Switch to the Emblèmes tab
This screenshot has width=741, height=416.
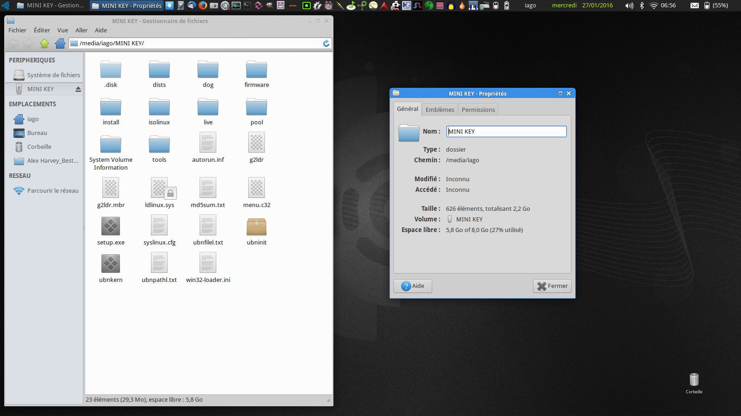click(x=440, y=110)
